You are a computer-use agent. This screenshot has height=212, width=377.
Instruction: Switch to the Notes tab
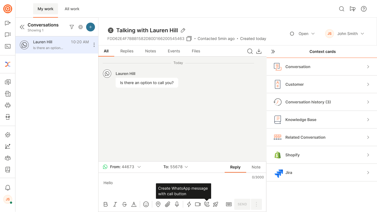point(150,51)
